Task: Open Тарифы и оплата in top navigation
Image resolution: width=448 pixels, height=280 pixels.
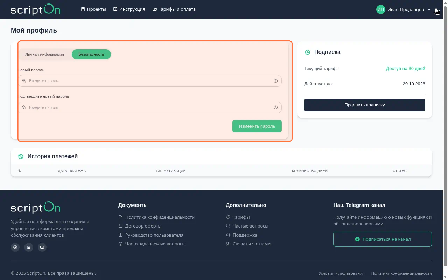Action: pyautogui.click(x=174, y=9)
